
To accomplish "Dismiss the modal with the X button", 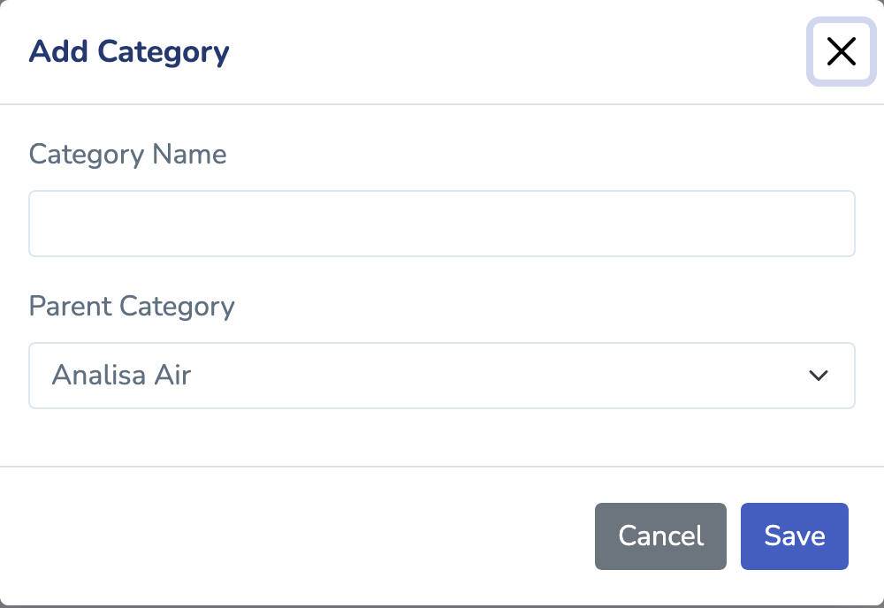I will tap(841, 52).
